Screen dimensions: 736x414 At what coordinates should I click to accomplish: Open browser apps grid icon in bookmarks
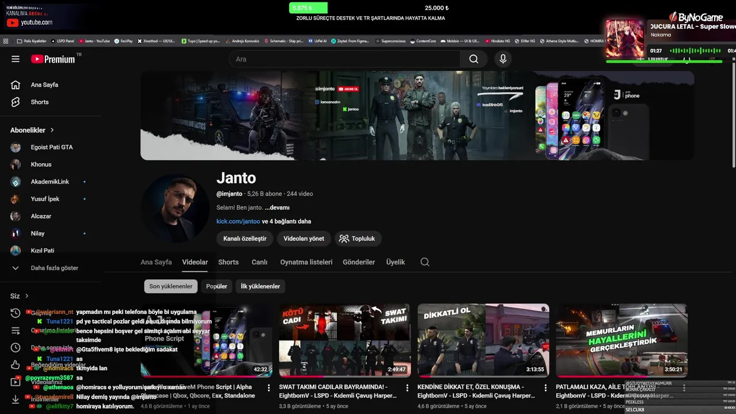pos(6,41)
